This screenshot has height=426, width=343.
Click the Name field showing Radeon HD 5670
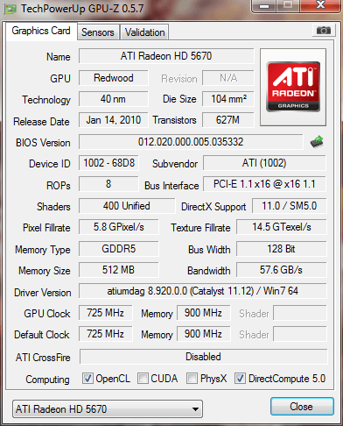click(x=166, y=56)
